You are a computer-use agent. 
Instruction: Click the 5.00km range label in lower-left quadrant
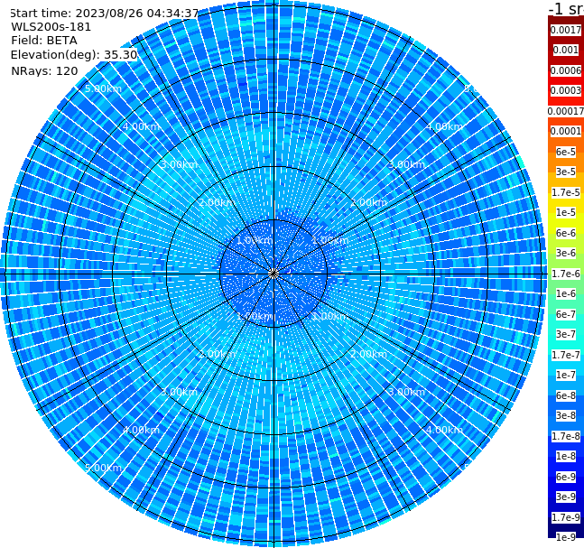pyautogui.click(x=103, y=468)
